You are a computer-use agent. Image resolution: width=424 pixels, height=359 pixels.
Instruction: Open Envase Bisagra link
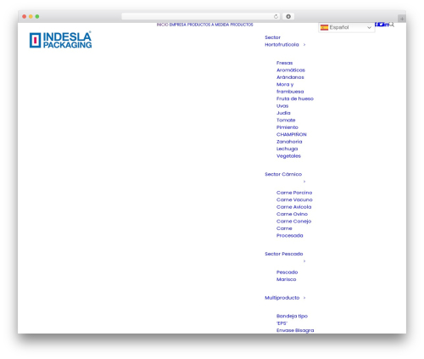coord(295,330)
